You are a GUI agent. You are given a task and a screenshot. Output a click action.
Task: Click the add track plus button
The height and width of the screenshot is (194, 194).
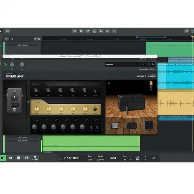tap(39, 39)
